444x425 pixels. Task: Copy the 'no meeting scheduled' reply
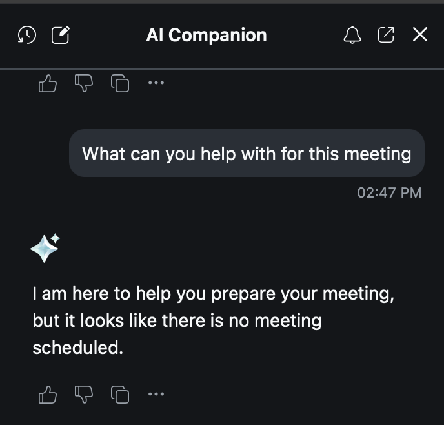click(x=120, y=394)
